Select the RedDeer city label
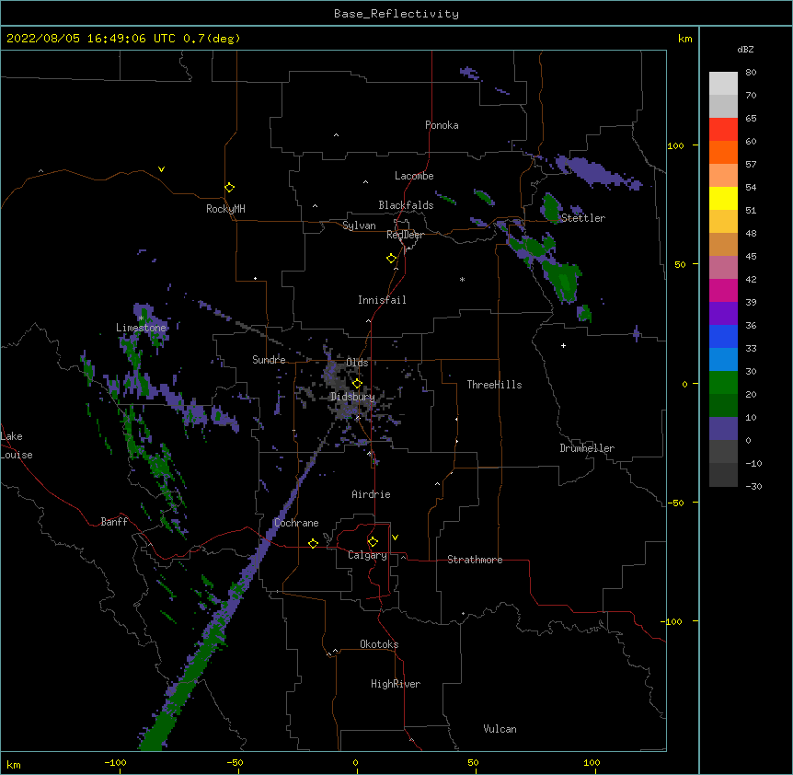Image resolution: width=793 pixels, height=775 pixels. pyautogui.click(x=405, y=235)
